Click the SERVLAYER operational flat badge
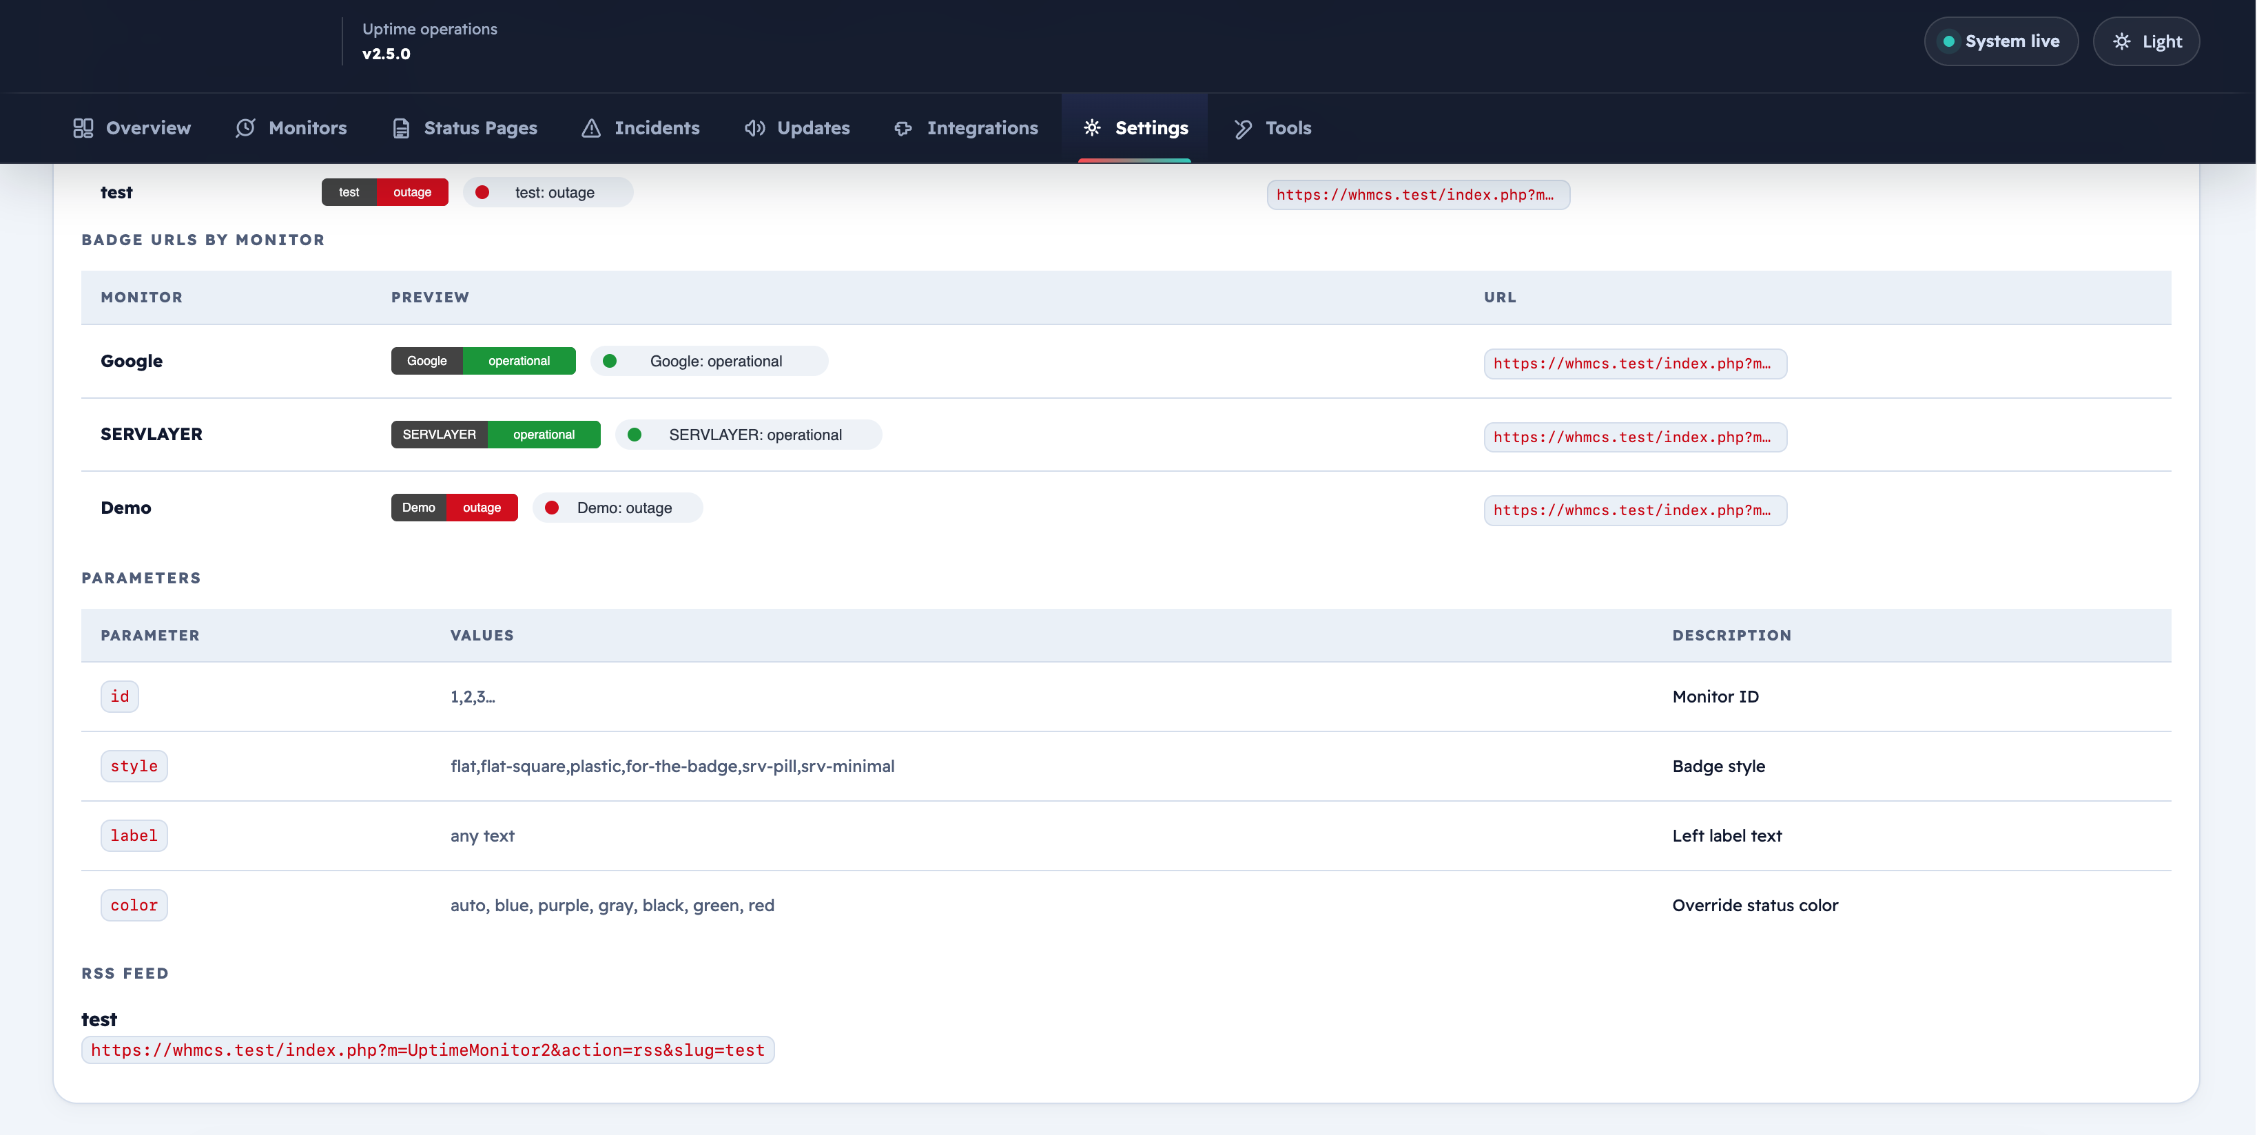The width and height of the screenshot is (2257, 1135). [495, 435]
